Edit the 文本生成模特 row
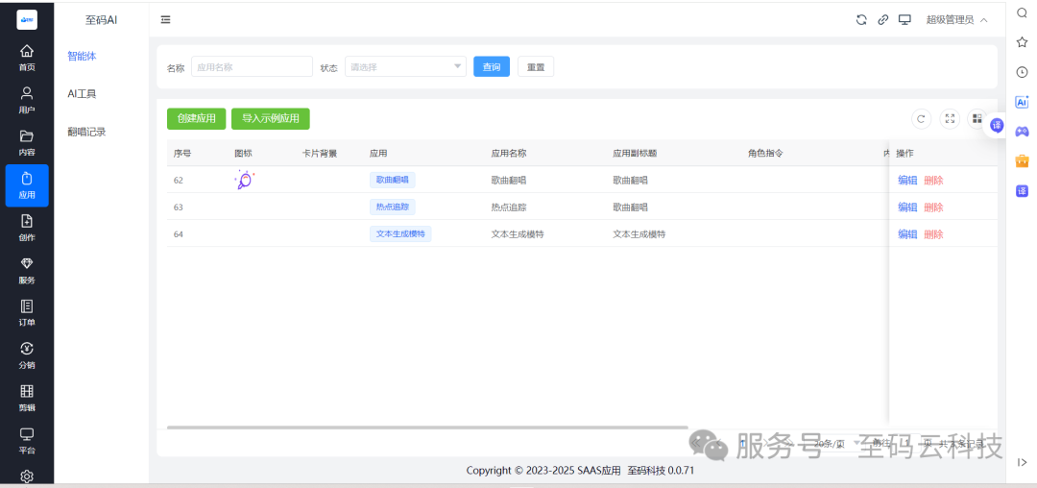 click(x=907, y=234)
